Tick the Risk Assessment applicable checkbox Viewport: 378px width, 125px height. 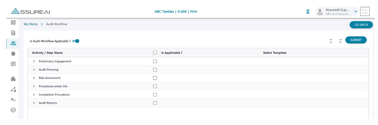155,78
